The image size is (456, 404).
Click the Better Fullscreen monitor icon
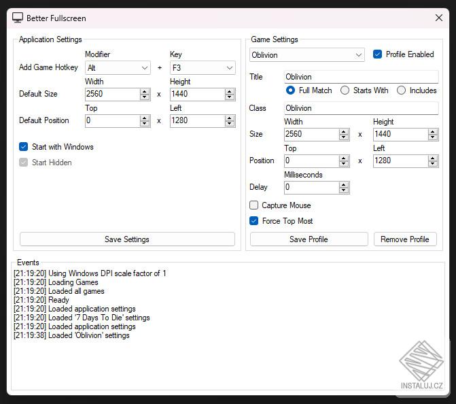[18, 18]
